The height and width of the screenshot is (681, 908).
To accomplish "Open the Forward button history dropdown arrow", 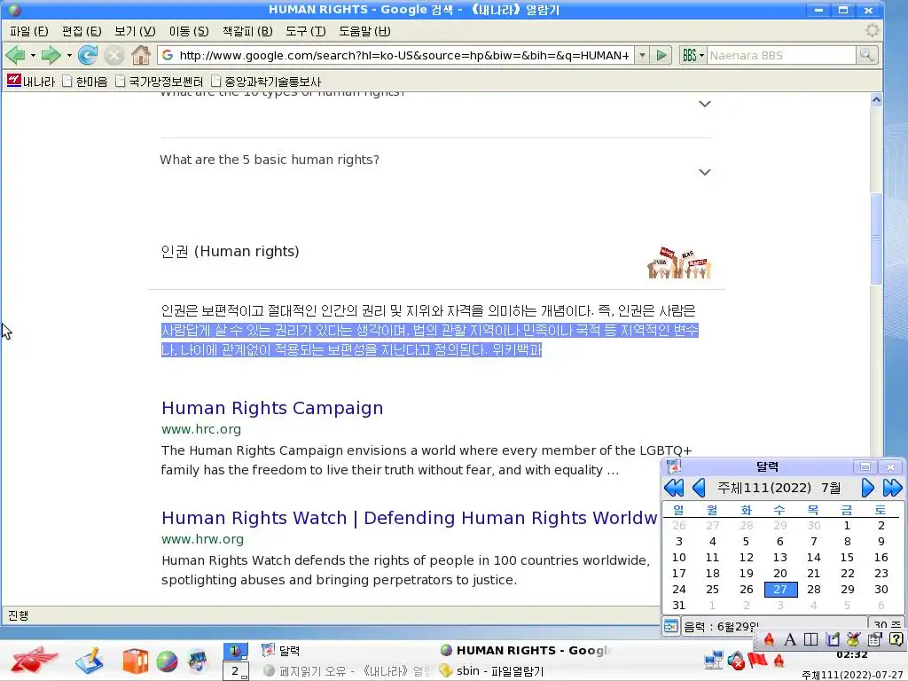I will (x=69, y=56).
